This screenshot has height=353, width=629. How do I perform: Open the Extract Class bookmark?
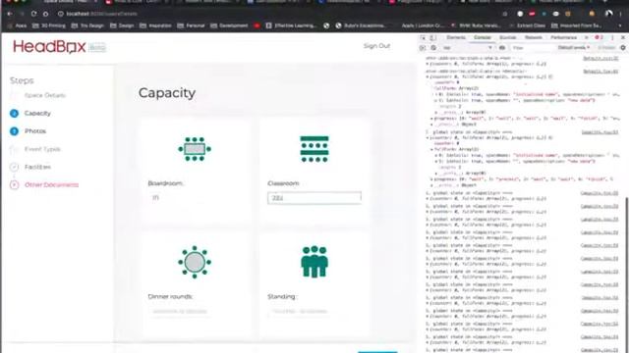click(527, 25)
